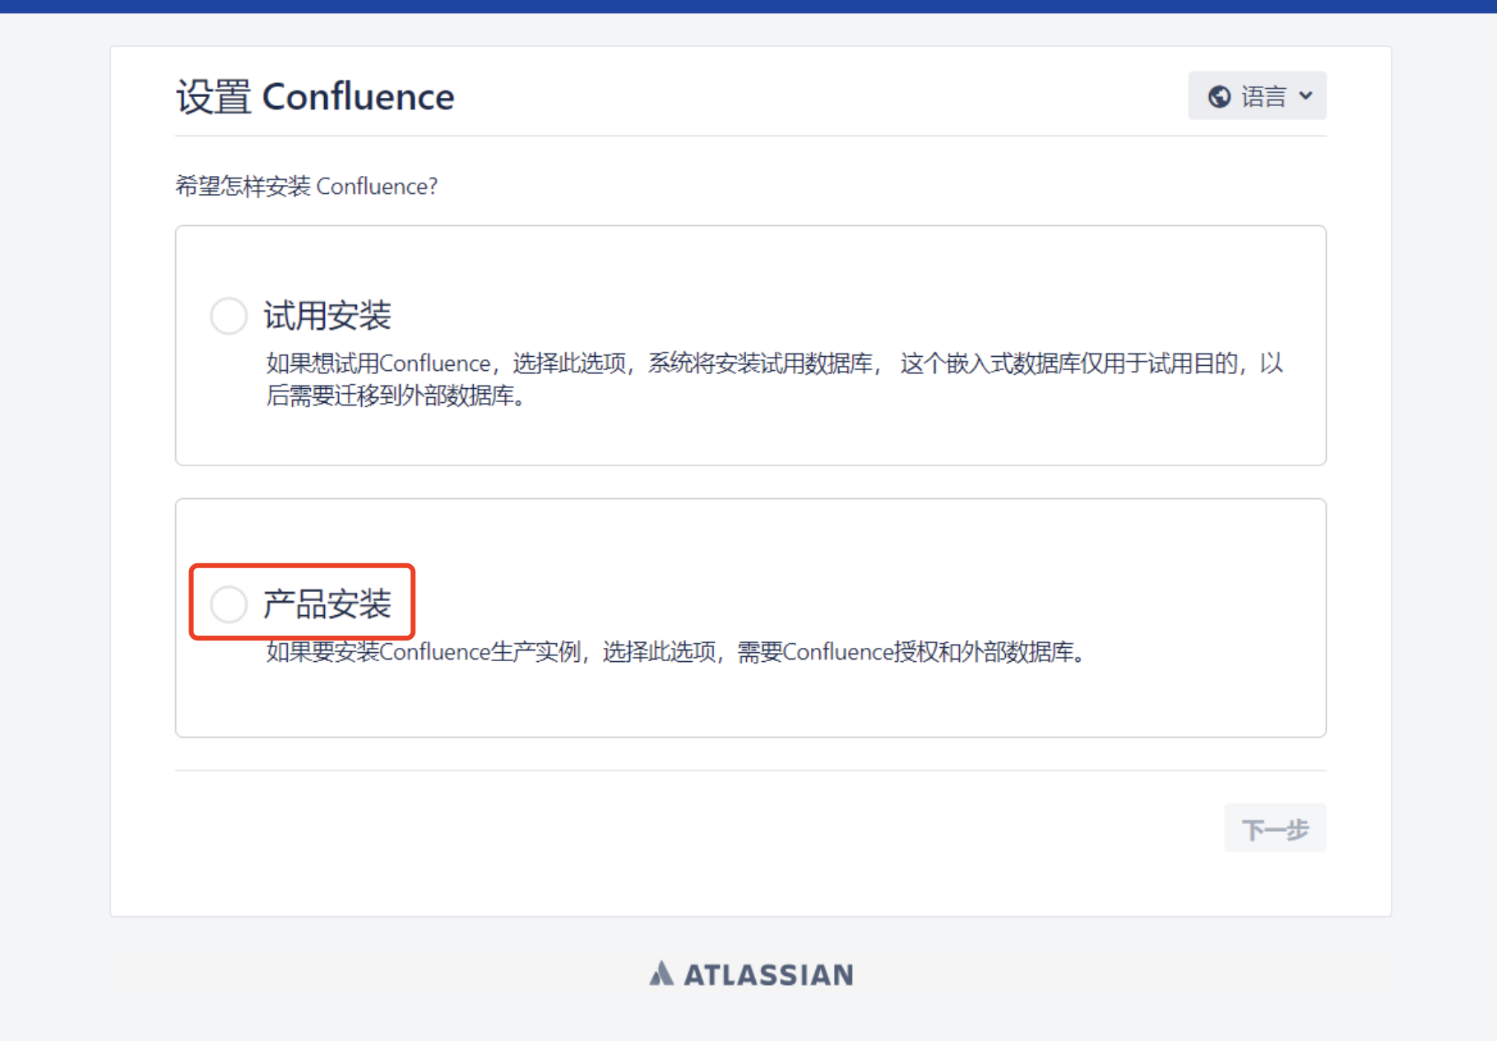Image resolution: width=1497 pixels, height=1041 pixels.
Task: Click the 希望怎样安装 Confluence? question text
Action: point(307,186)
